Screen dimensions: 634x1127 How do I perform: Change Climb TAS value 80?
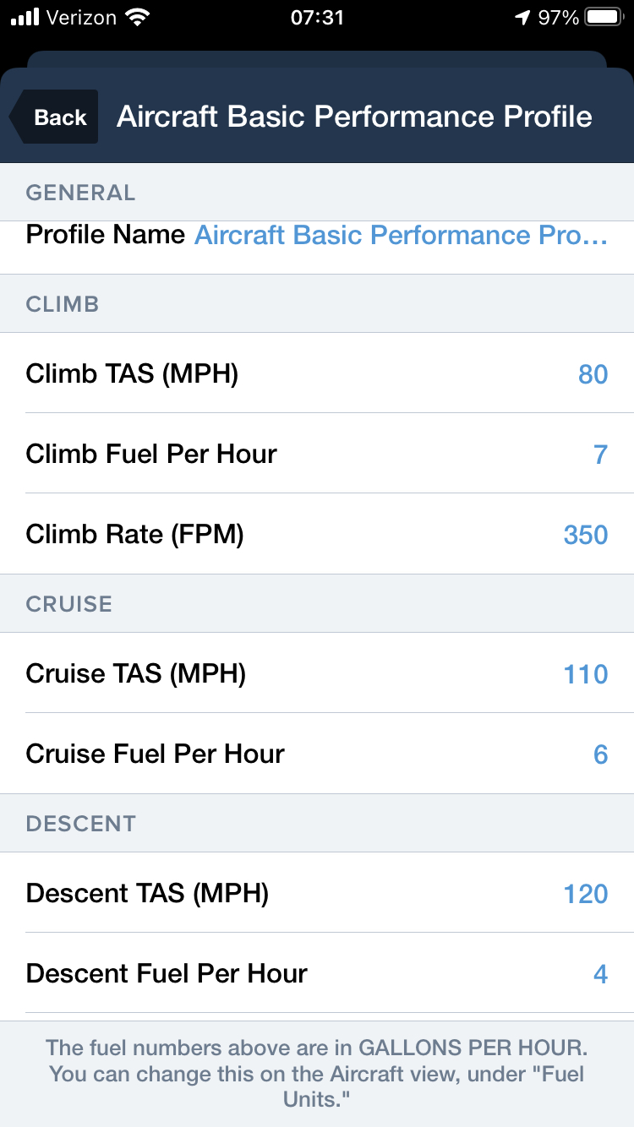click(x=593, y=374)
